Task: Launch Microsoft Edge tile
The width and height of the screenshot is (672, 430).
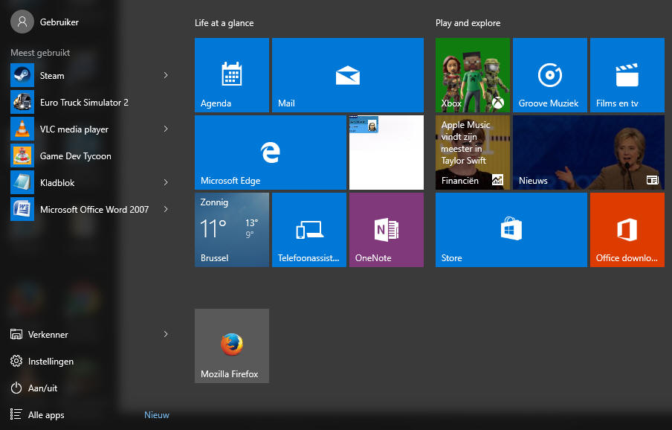Action: coord(271,153)
